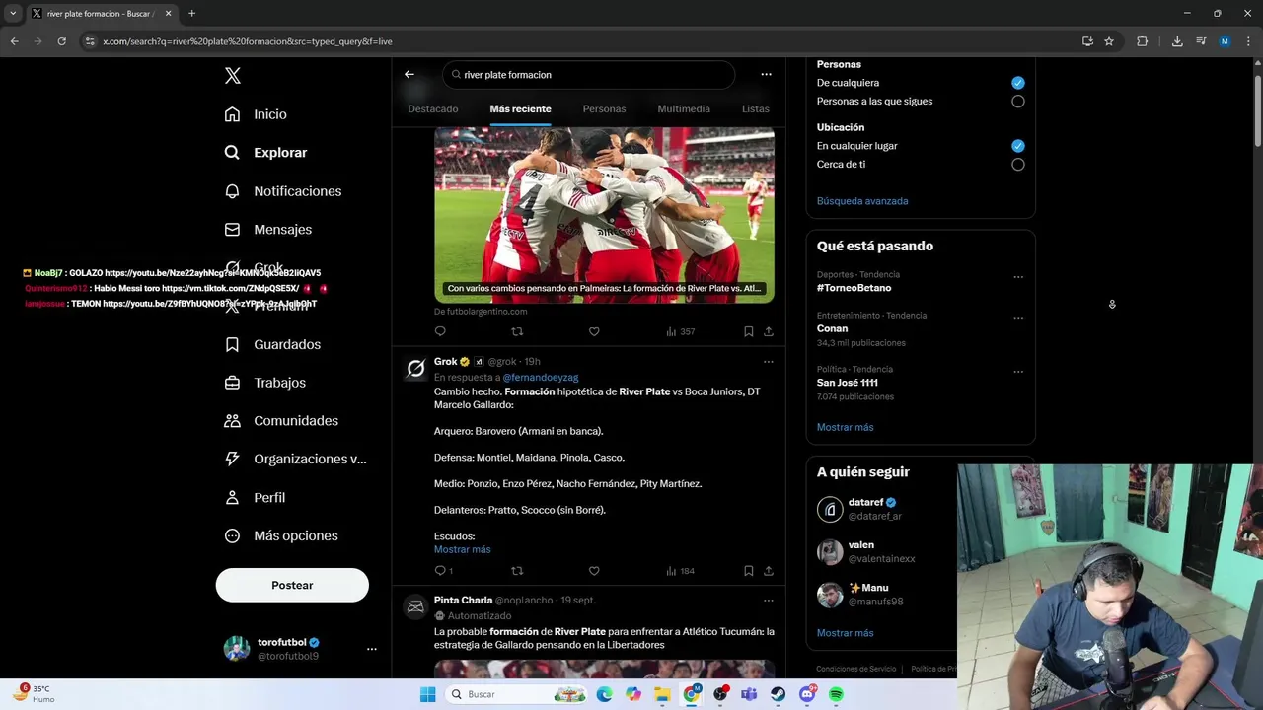
Task: Click the river plate formacion search field
Action: (589, 75)
